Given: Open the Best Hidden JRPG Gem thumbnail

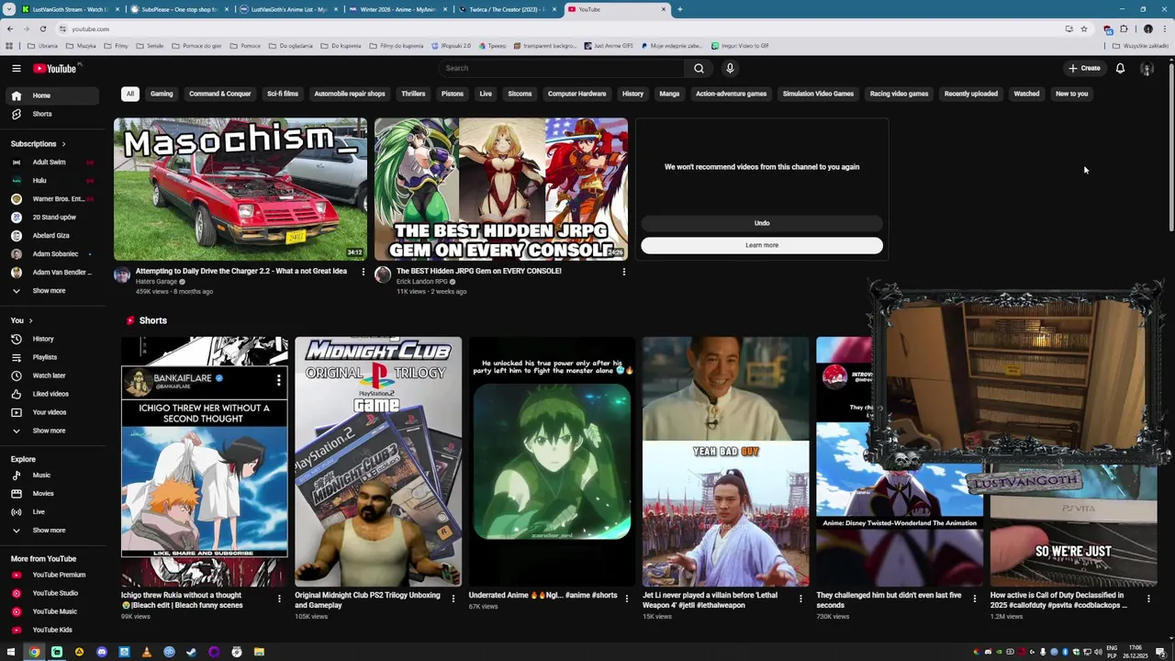Looking at the screenshot, I should [x=501, y=189].
